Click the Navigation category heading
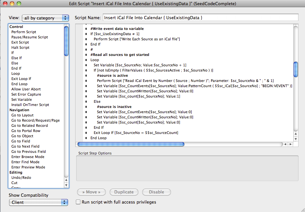 click(19, 110)
